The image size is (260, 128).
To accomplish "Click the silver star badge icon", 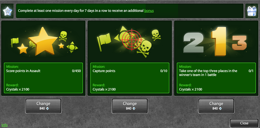I will pos(7,11).
